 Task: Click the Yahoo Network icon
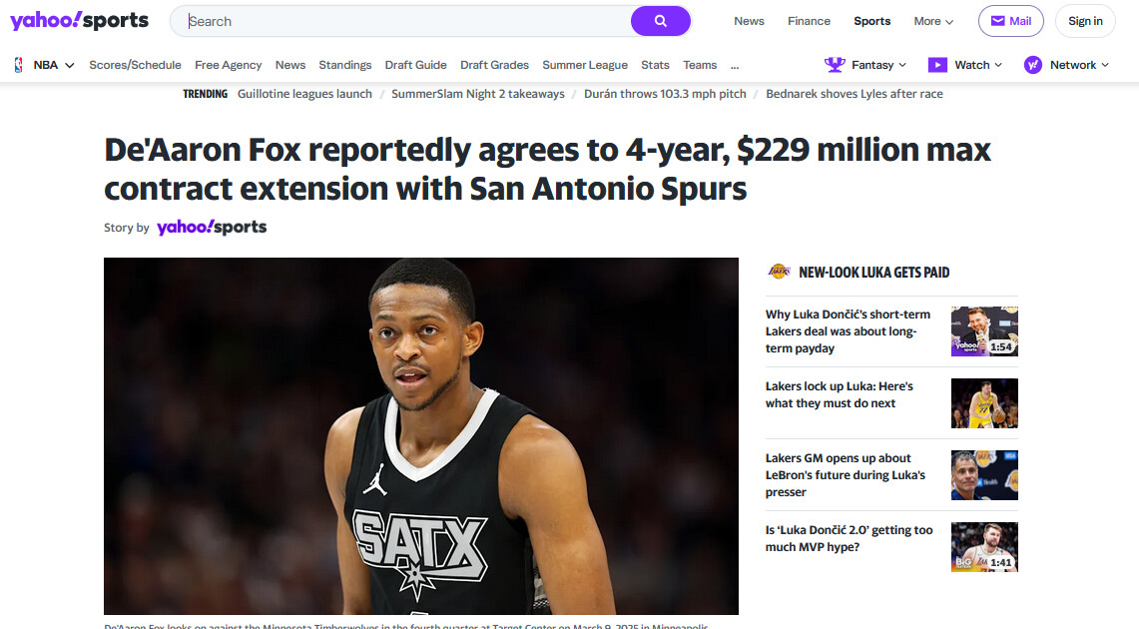point(1033,65)
